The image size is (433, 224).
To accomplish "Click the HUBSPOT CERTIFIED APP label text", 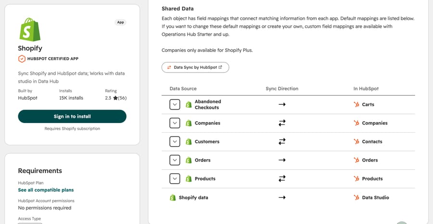I will [x=53, y=59].
